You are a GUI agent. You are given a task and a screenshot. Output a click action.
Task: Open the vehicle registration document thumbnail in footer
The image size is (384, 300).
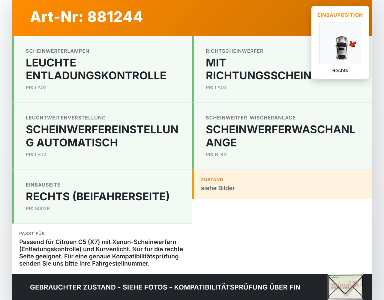coord(345,287)
